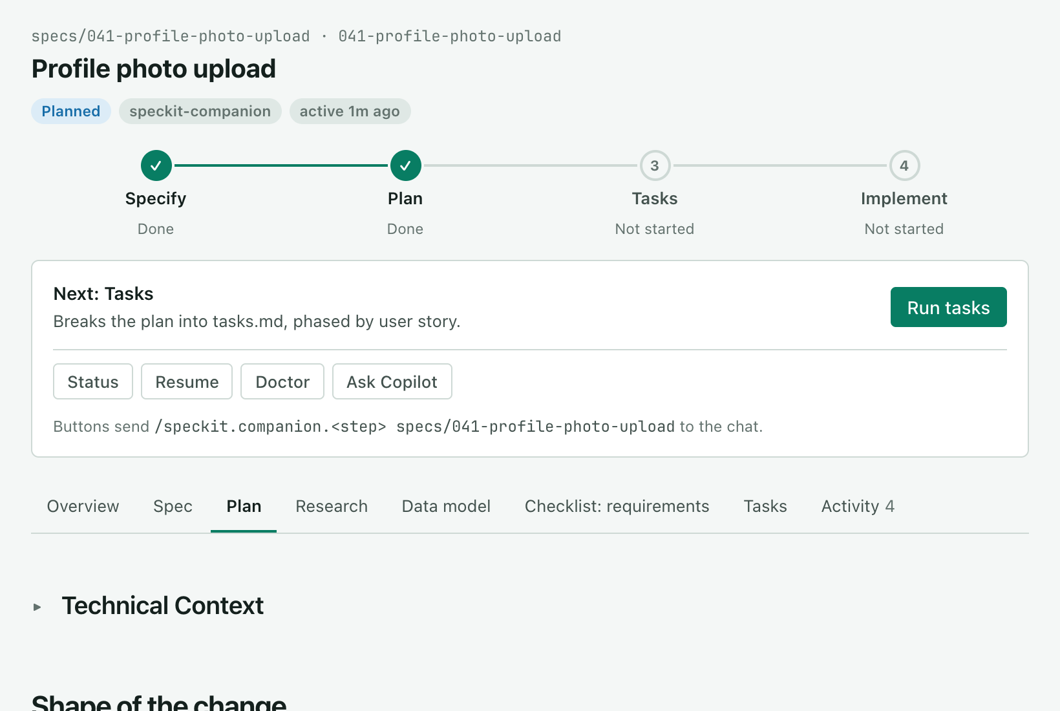Click the specs/041-profile-photo-upload breadcrumb path
This screenshot has width=1060, height=711.
pyautogui.click(x=171, y=36)
